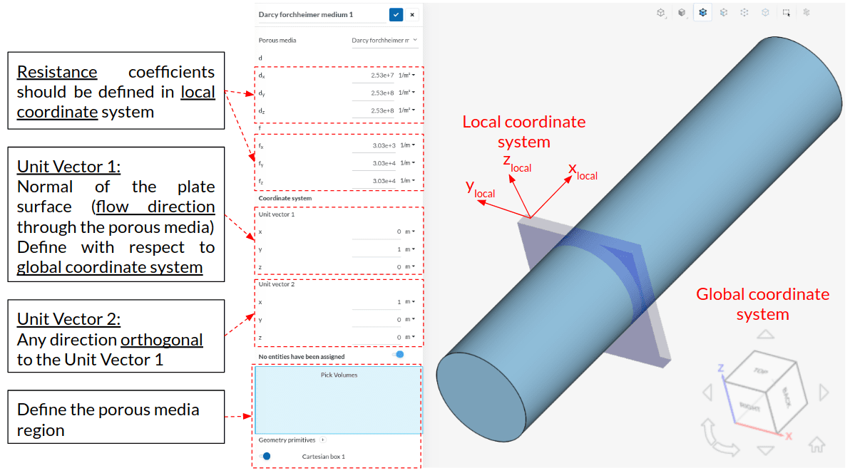Open Unit vector 1 y unit dropdown
The image size is (850, 473).
tap(409, 249)
